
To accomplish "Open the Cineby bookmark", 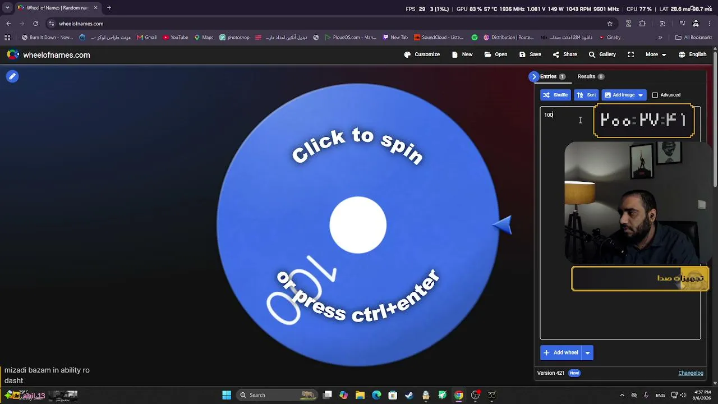I will tap(610, 38).
